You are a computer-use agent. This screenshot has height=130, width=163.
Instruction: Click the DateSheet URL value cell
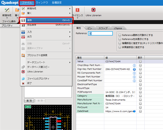[x=120, y=111]
